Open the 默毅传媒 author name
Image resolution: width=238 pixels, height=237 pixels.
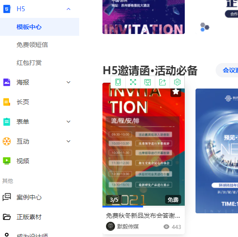(x=128, y=227)
